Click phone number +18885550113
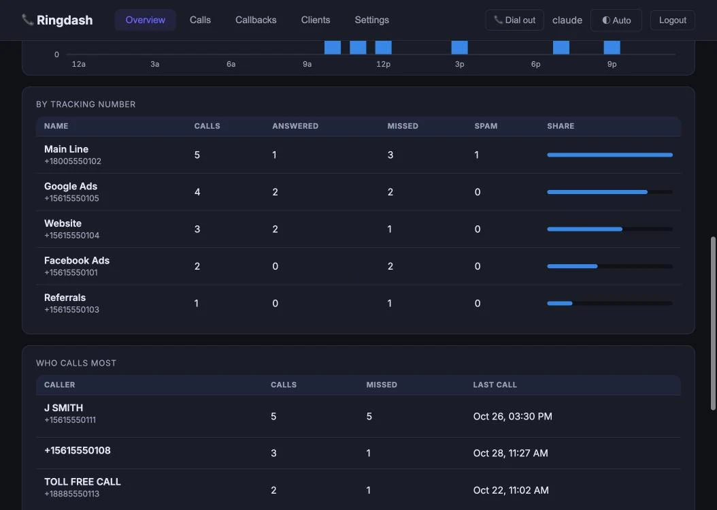The width and height of the screenshot is (717, 510). (71, 494)
